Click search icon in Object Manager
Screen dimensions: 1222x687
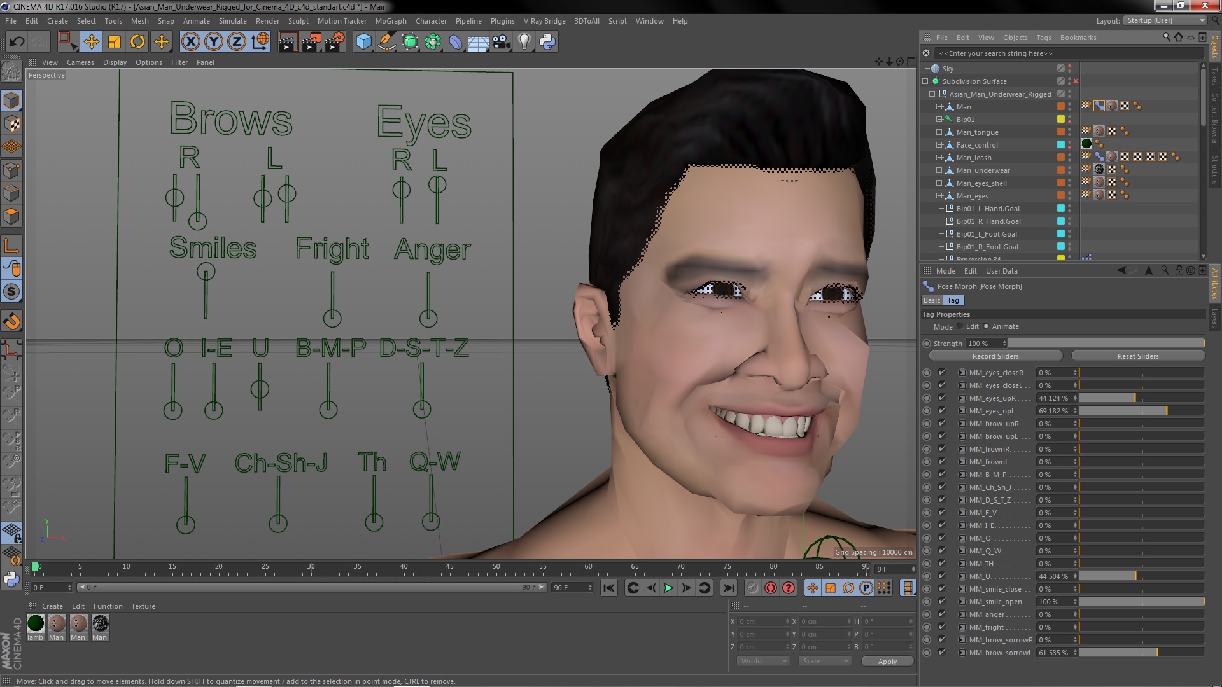coord(1167,38)
